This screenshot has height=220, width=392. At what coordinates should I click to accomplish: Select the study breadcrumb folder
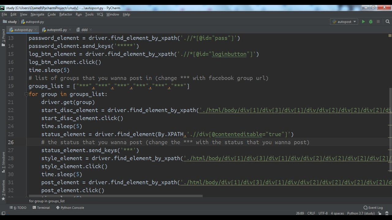tap(10, 22)
